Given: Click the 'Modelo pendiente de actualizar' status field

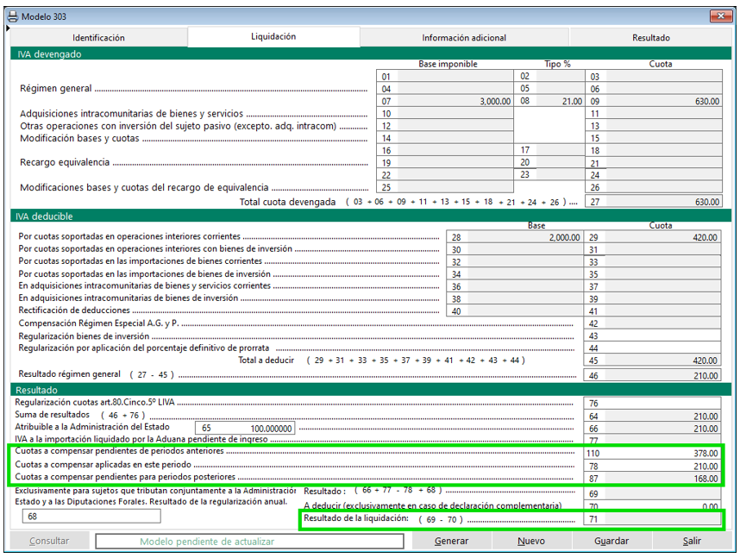Looking at the screenshot, I should (249, 542).
